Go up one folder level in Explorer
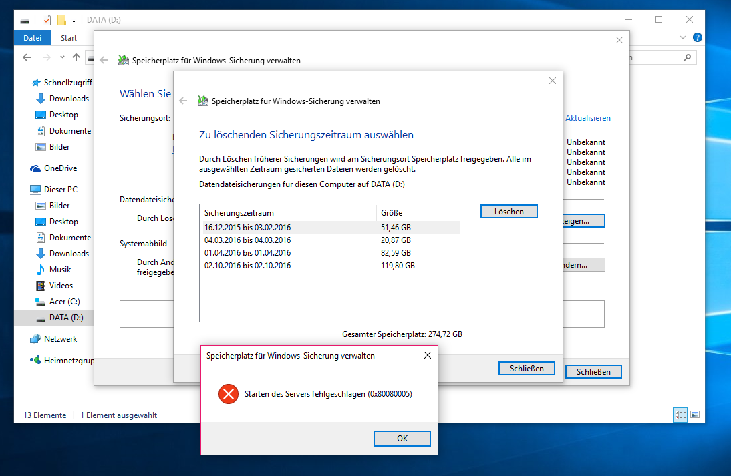 [x=76, y=58]
